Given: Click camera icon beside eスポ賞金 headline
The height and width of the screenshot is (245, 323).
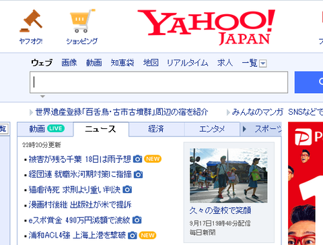Looking at the screenshot, I should 137,220.
